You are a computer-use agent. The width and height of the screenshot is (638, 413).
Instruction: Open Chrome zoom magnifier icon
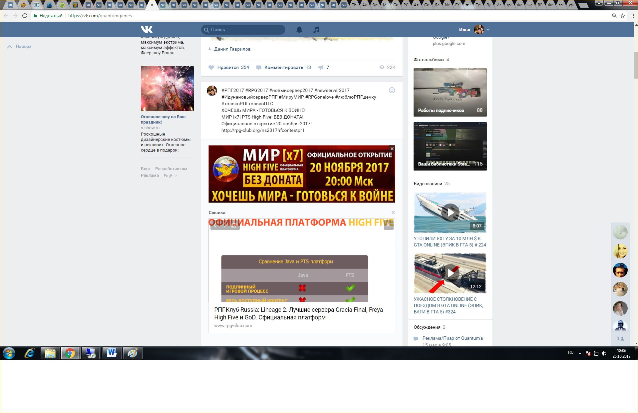pos(614,16)
